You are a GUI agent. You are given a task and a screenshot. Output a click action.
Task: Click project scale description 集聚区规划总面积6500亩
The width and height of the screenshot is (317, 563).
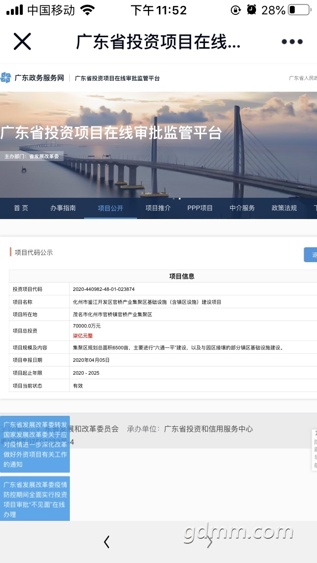[x=178, y=347]
